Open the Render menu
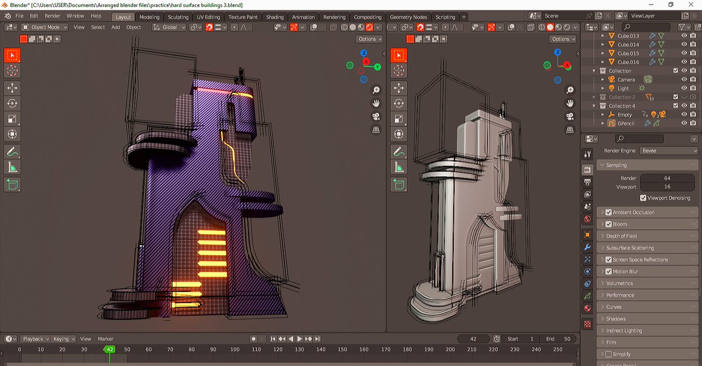Screen dimensions: 702x366 [53, 16]
